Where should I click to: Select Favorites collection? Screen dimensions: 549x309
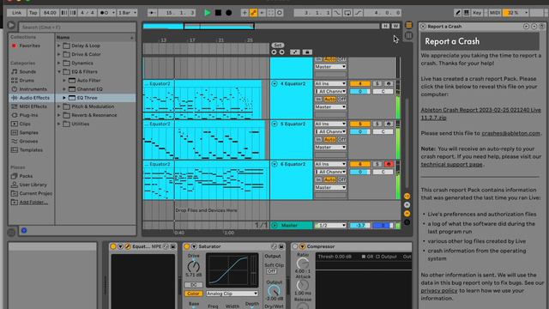pyautogui.click(x=29, y=45)
